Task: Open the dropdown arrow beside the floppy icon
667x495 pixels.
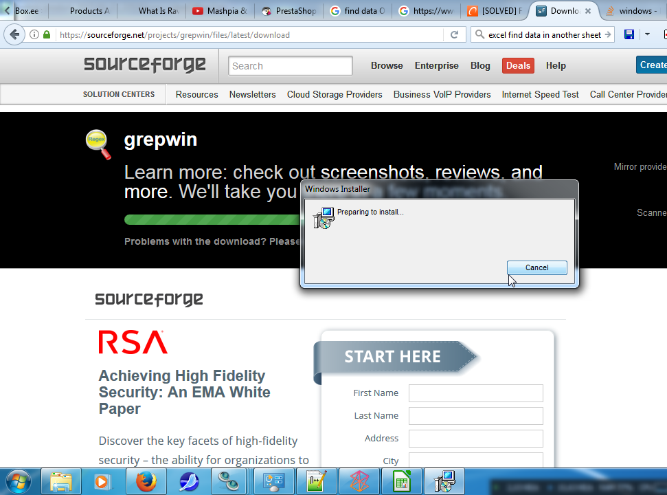Action: 647,34
